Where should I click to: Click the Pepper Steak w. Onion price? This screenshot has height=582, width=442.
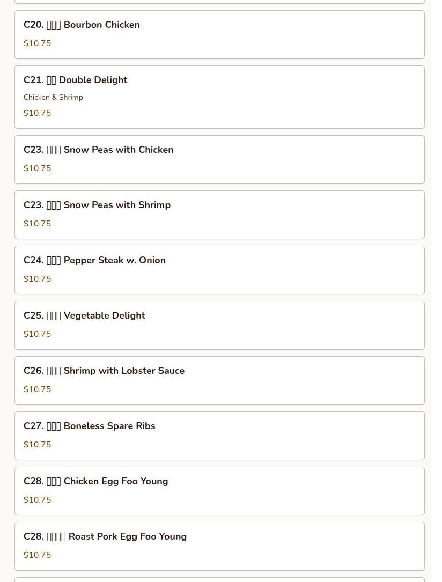coord(37,278)
